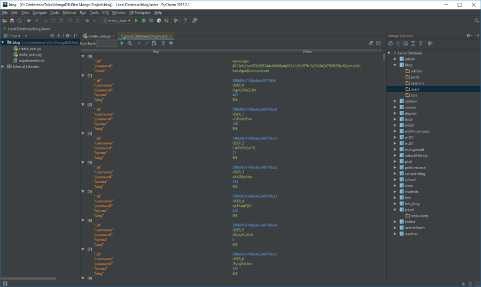Click the email value kenalger@comcast.net
Image resolution: width=481 pixels, height=287 pixels.
(250, 71)
